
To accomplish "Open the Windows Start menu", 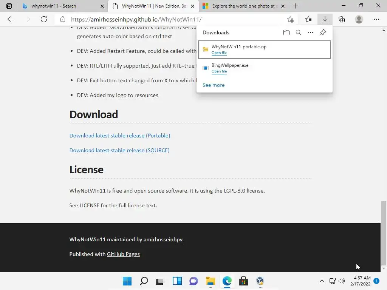I will pos(127,281).
